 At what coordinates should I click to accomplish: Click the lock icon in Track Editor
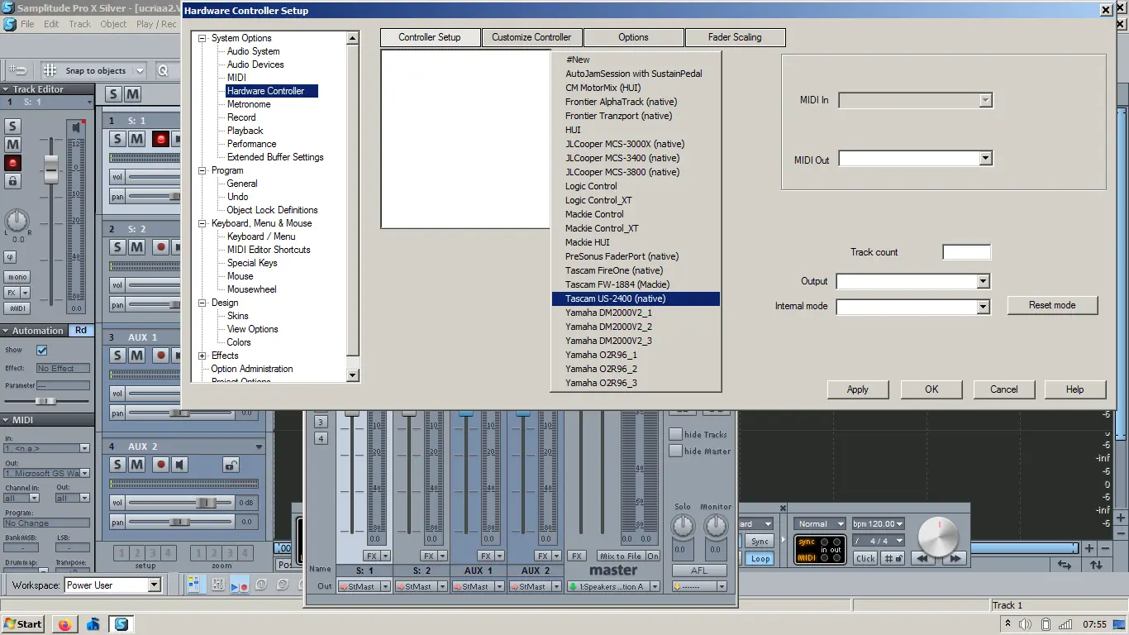(12, 181)
